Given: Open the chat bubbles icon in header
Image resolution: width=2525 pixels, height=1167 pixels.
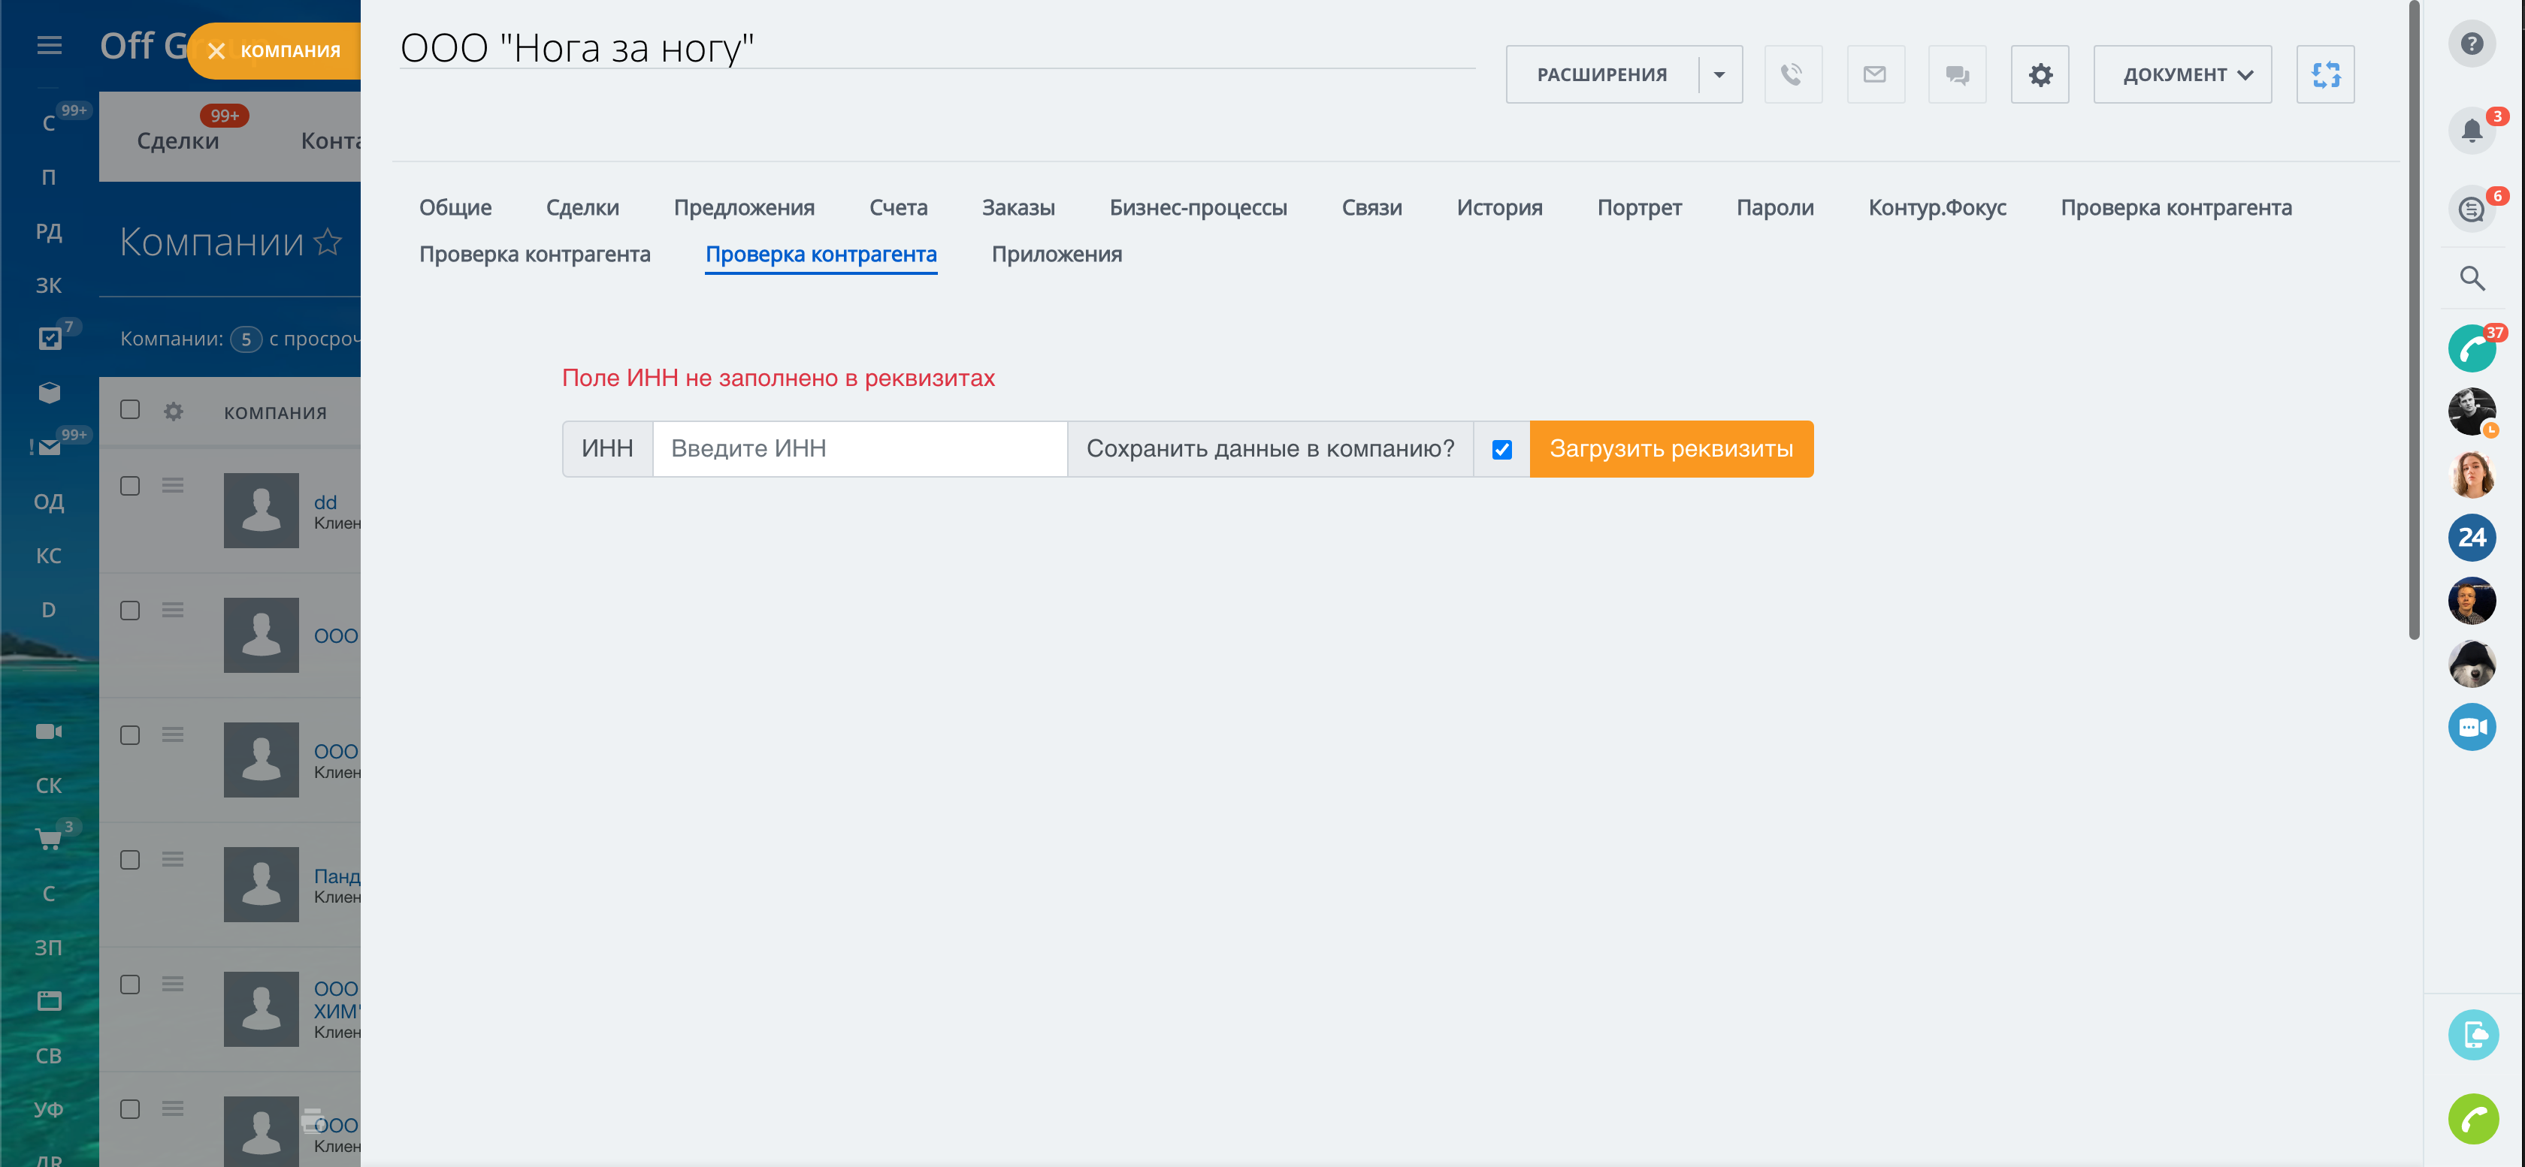Looking at the screenshot, I should point(1956,74).
